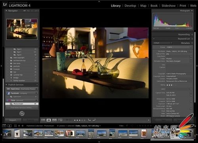Open the Library module
This screenshot has width=198, height=143.
click(116, 6)
